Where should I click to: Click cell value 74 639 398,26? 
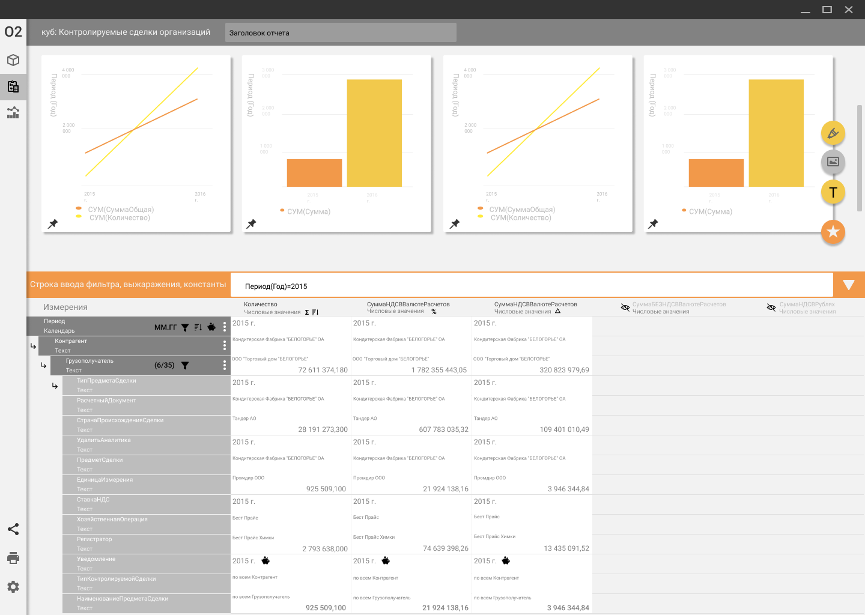click(446, 548)
